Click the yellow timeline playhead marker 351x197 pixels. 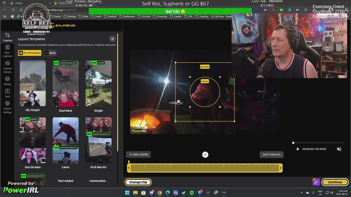pyautogui.click(x=129, y=162)
